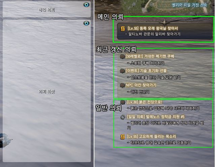This screenshot has width=215, height=167.
Task: Toggle eye icon on 의뢰 위젯 panel
Action: pos(86,23)
